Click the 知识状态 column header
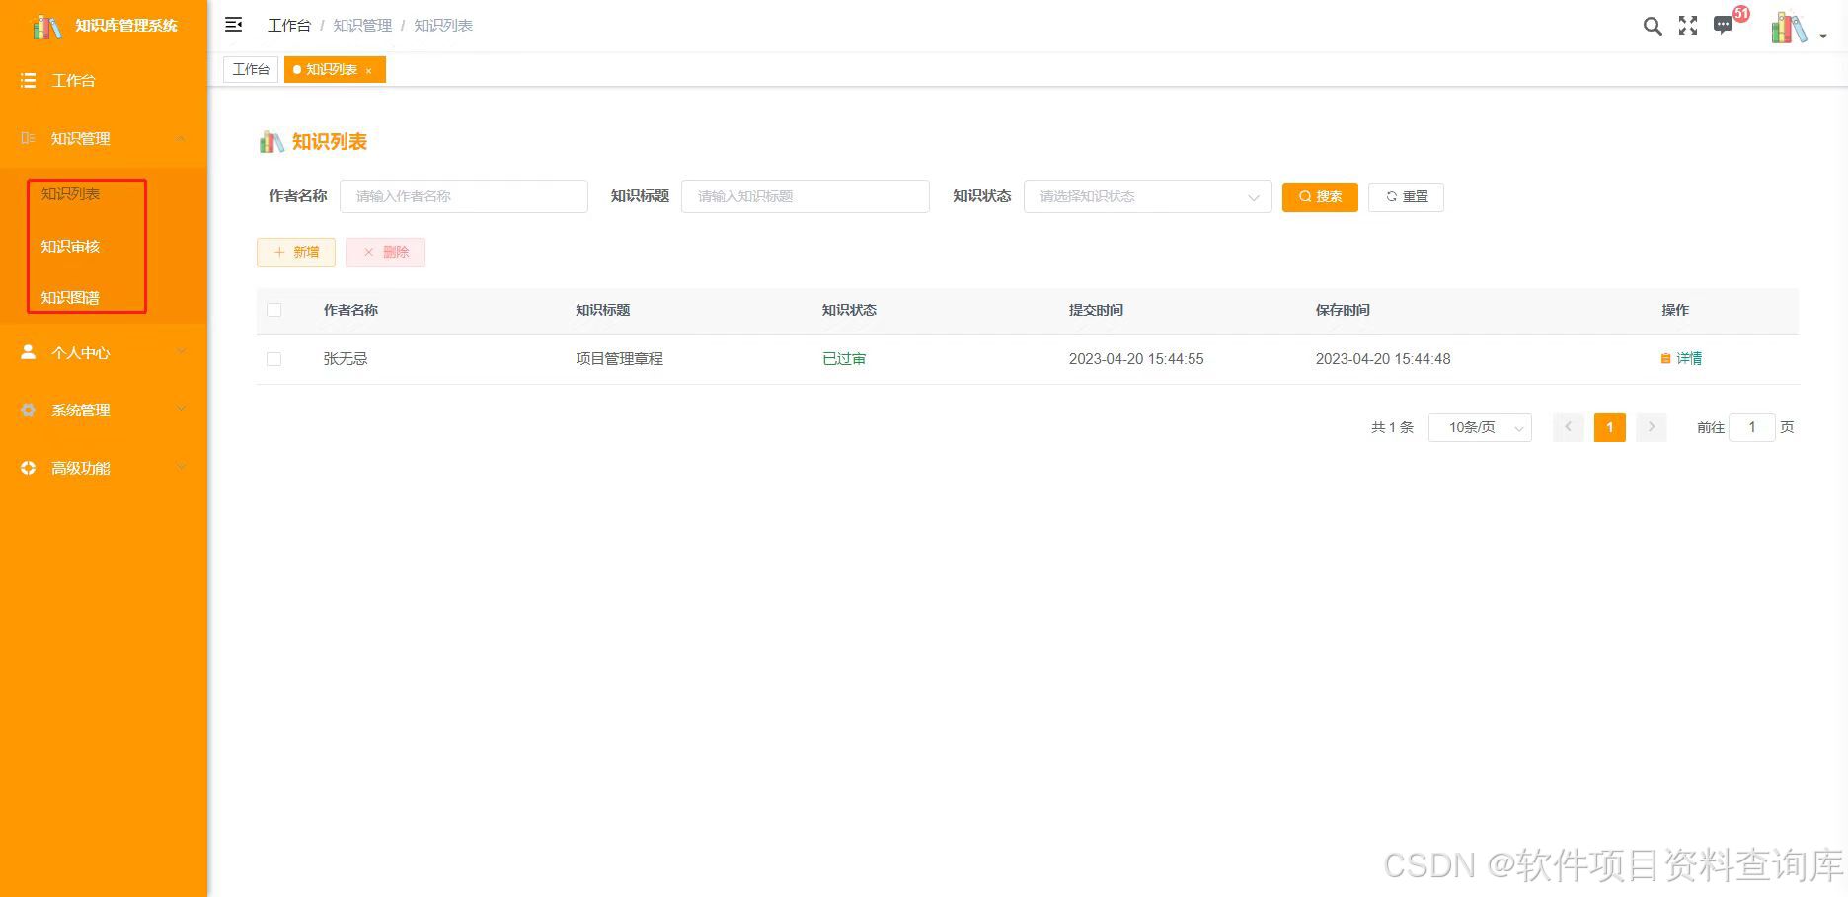Viewport: 1848px width, 897px height. pos(849,310)
